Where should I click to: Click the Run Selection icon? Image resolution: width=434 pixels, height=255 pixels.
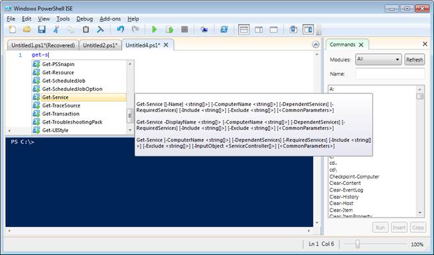pos(169,29)
